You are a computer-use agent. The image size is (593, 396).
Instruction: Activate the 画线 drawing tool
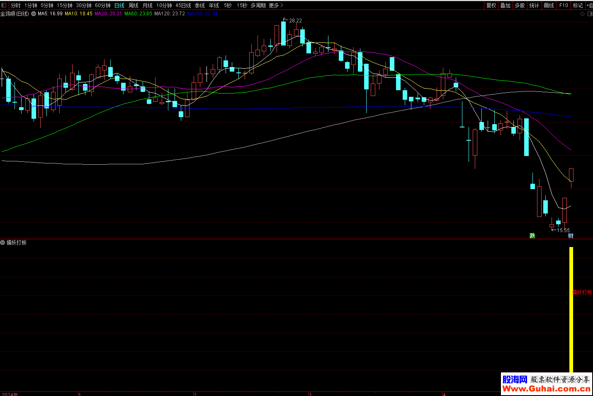click(x=549, y=5)
